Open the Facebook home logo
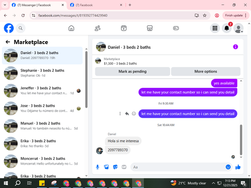 click(9, 28)
